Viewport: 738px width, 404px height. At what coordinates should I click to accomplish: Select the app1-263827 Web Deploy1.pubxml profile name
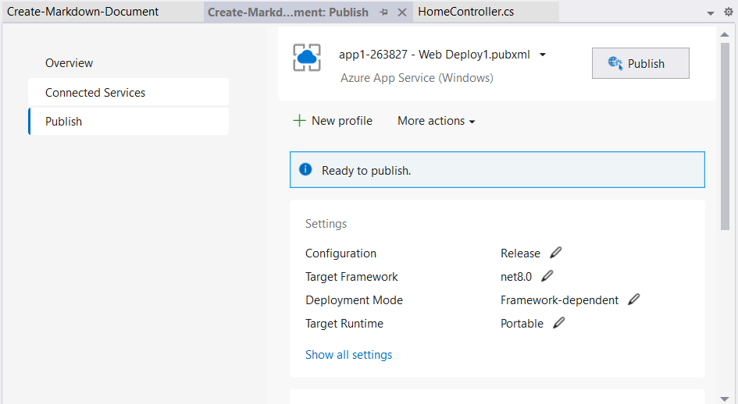(x=434, y=55)
